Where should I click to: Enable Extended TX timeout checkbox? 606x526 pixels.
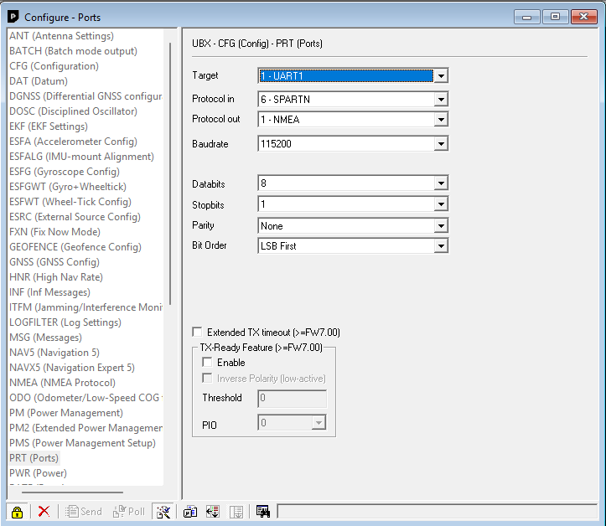click(x=198, y=333)
